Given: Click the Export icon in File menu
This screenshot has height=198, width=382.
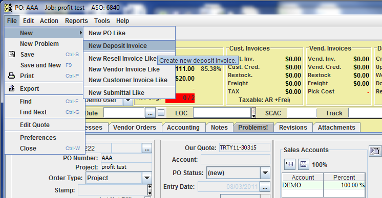Looking at the screenshot, I should [12, 88].
